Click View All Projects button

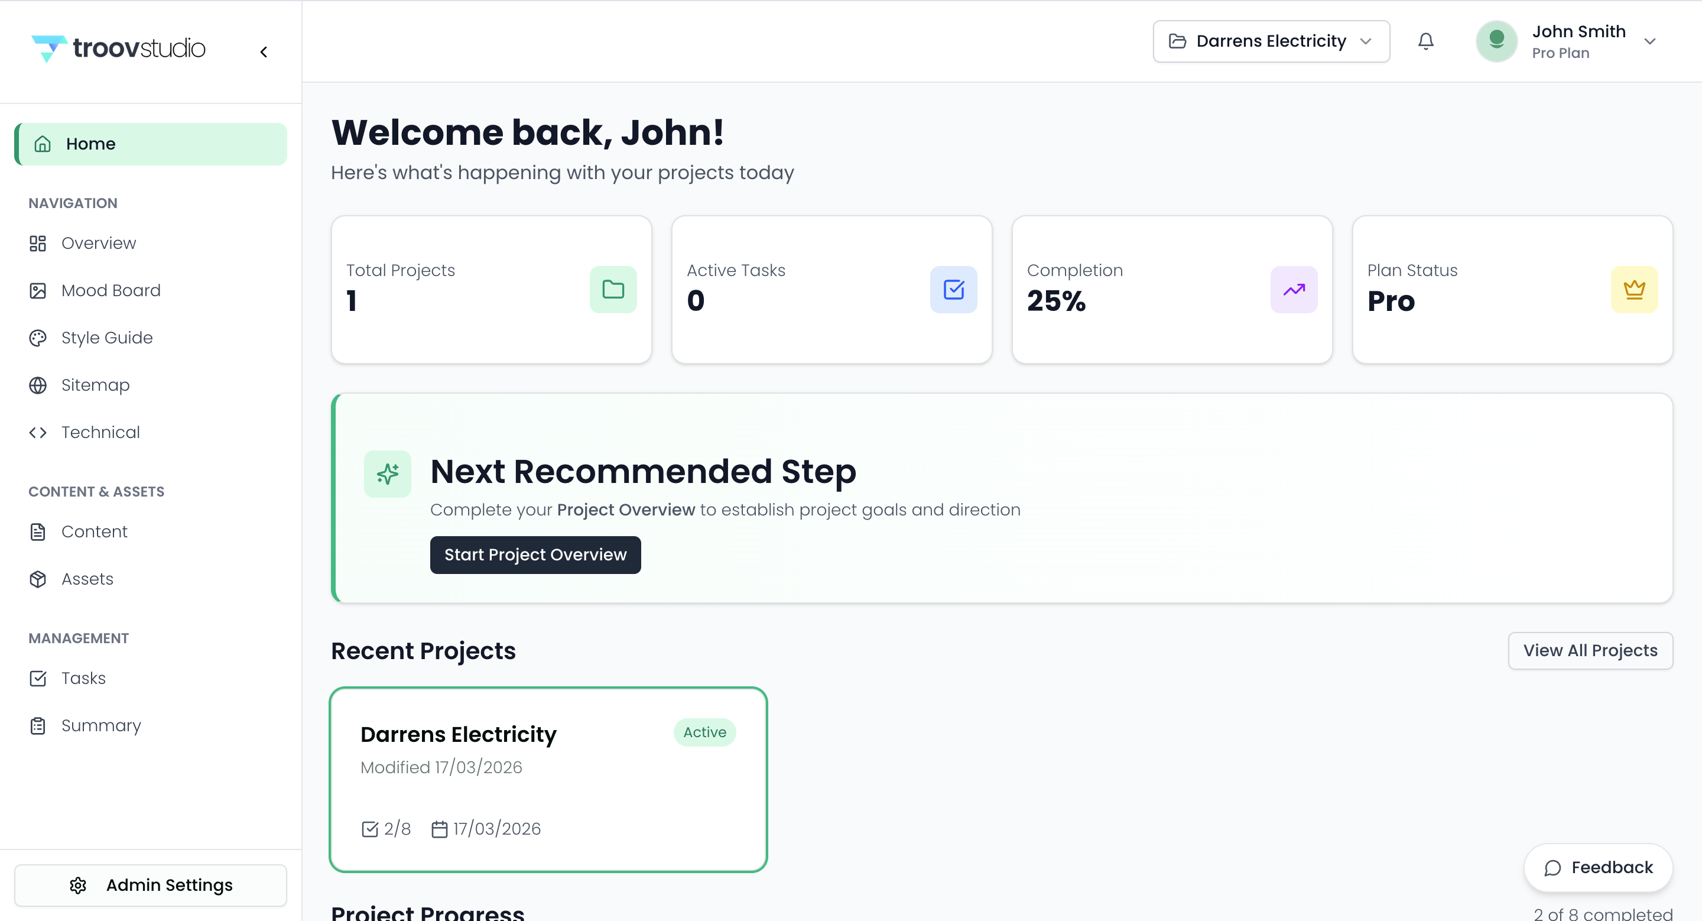(x=1590, y=651)
